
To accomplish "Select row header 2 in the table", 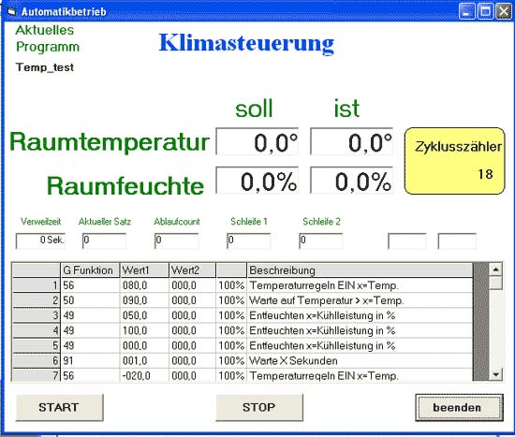I will (x=37, y=300).
